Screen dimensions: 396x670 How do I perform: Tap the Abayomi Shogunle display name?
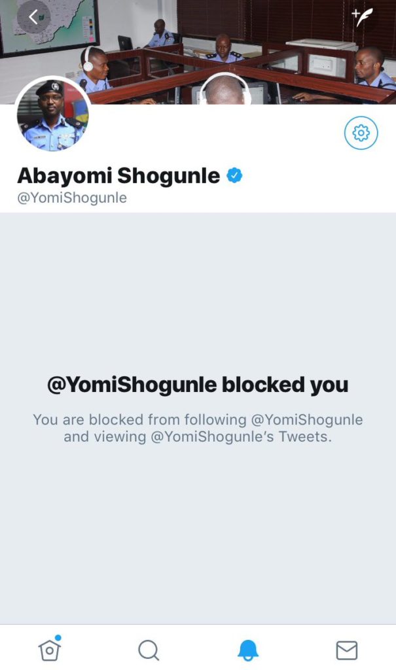pyautogui.click(x=118, y=175)
